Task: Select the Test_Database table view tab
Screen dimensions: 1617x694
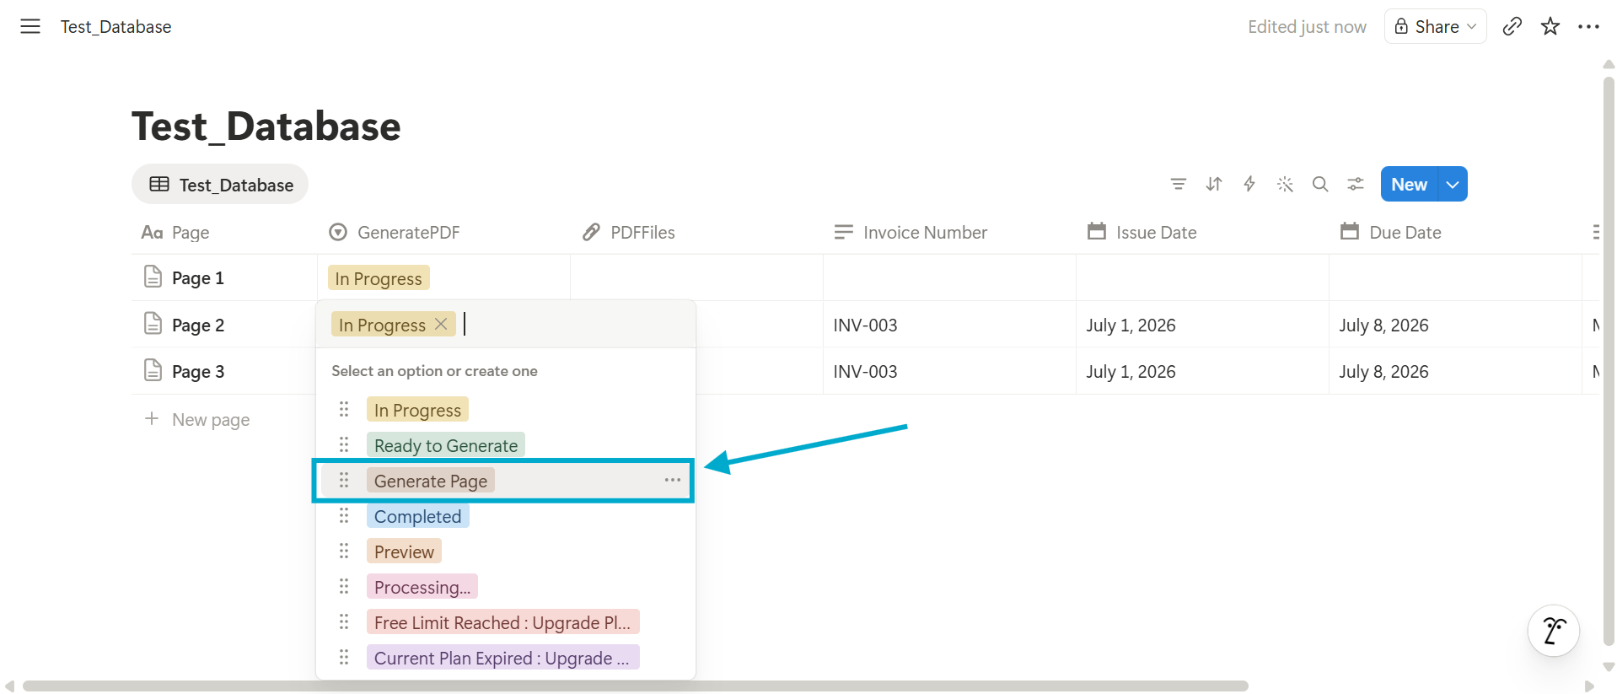Action: (x=220, y=184)
